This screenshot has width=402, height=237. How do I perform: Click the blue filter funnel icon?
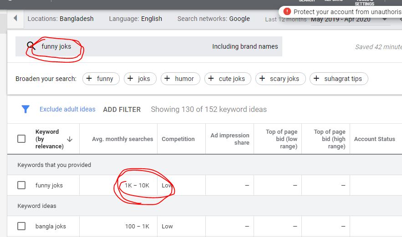pos(25,109)
